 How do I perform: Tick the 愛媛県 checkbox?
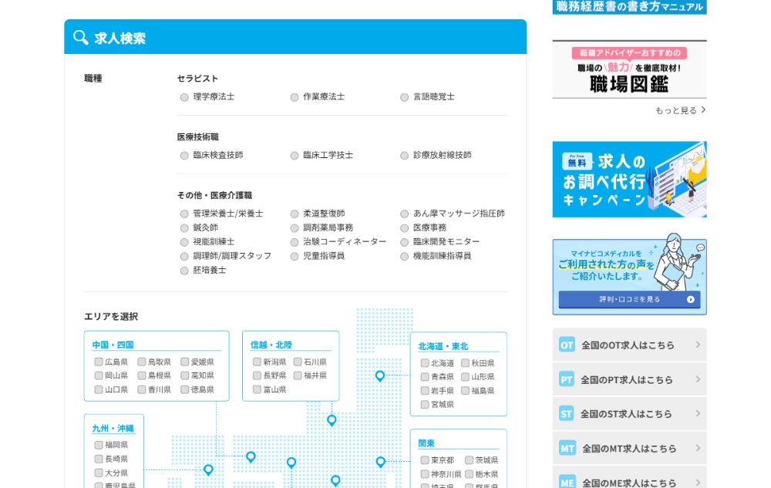[x=185, y=362]
